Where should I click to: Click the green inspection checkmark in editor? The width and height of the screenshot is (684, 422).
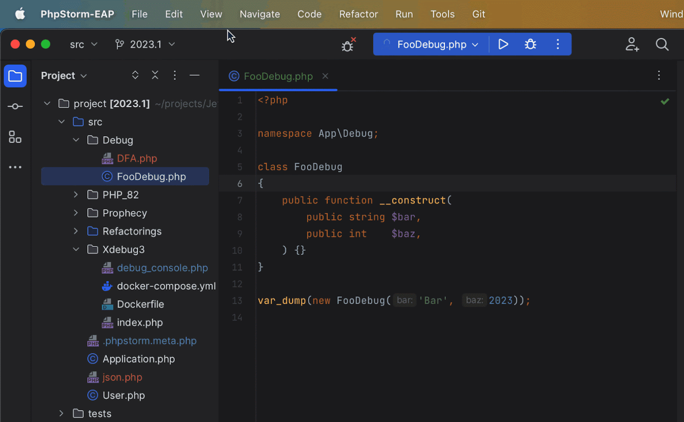point(665,102)
